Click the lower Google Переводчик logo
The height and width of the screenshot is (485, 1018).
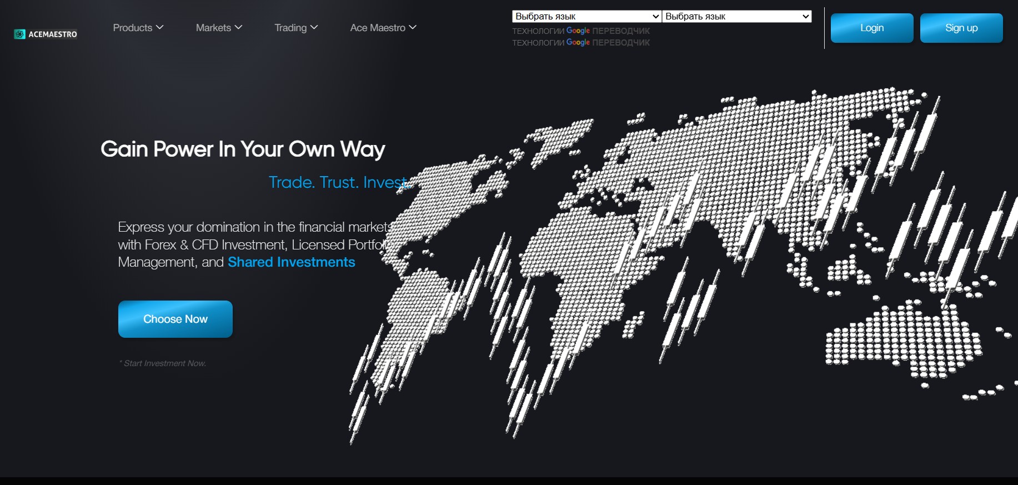[578, 43]
